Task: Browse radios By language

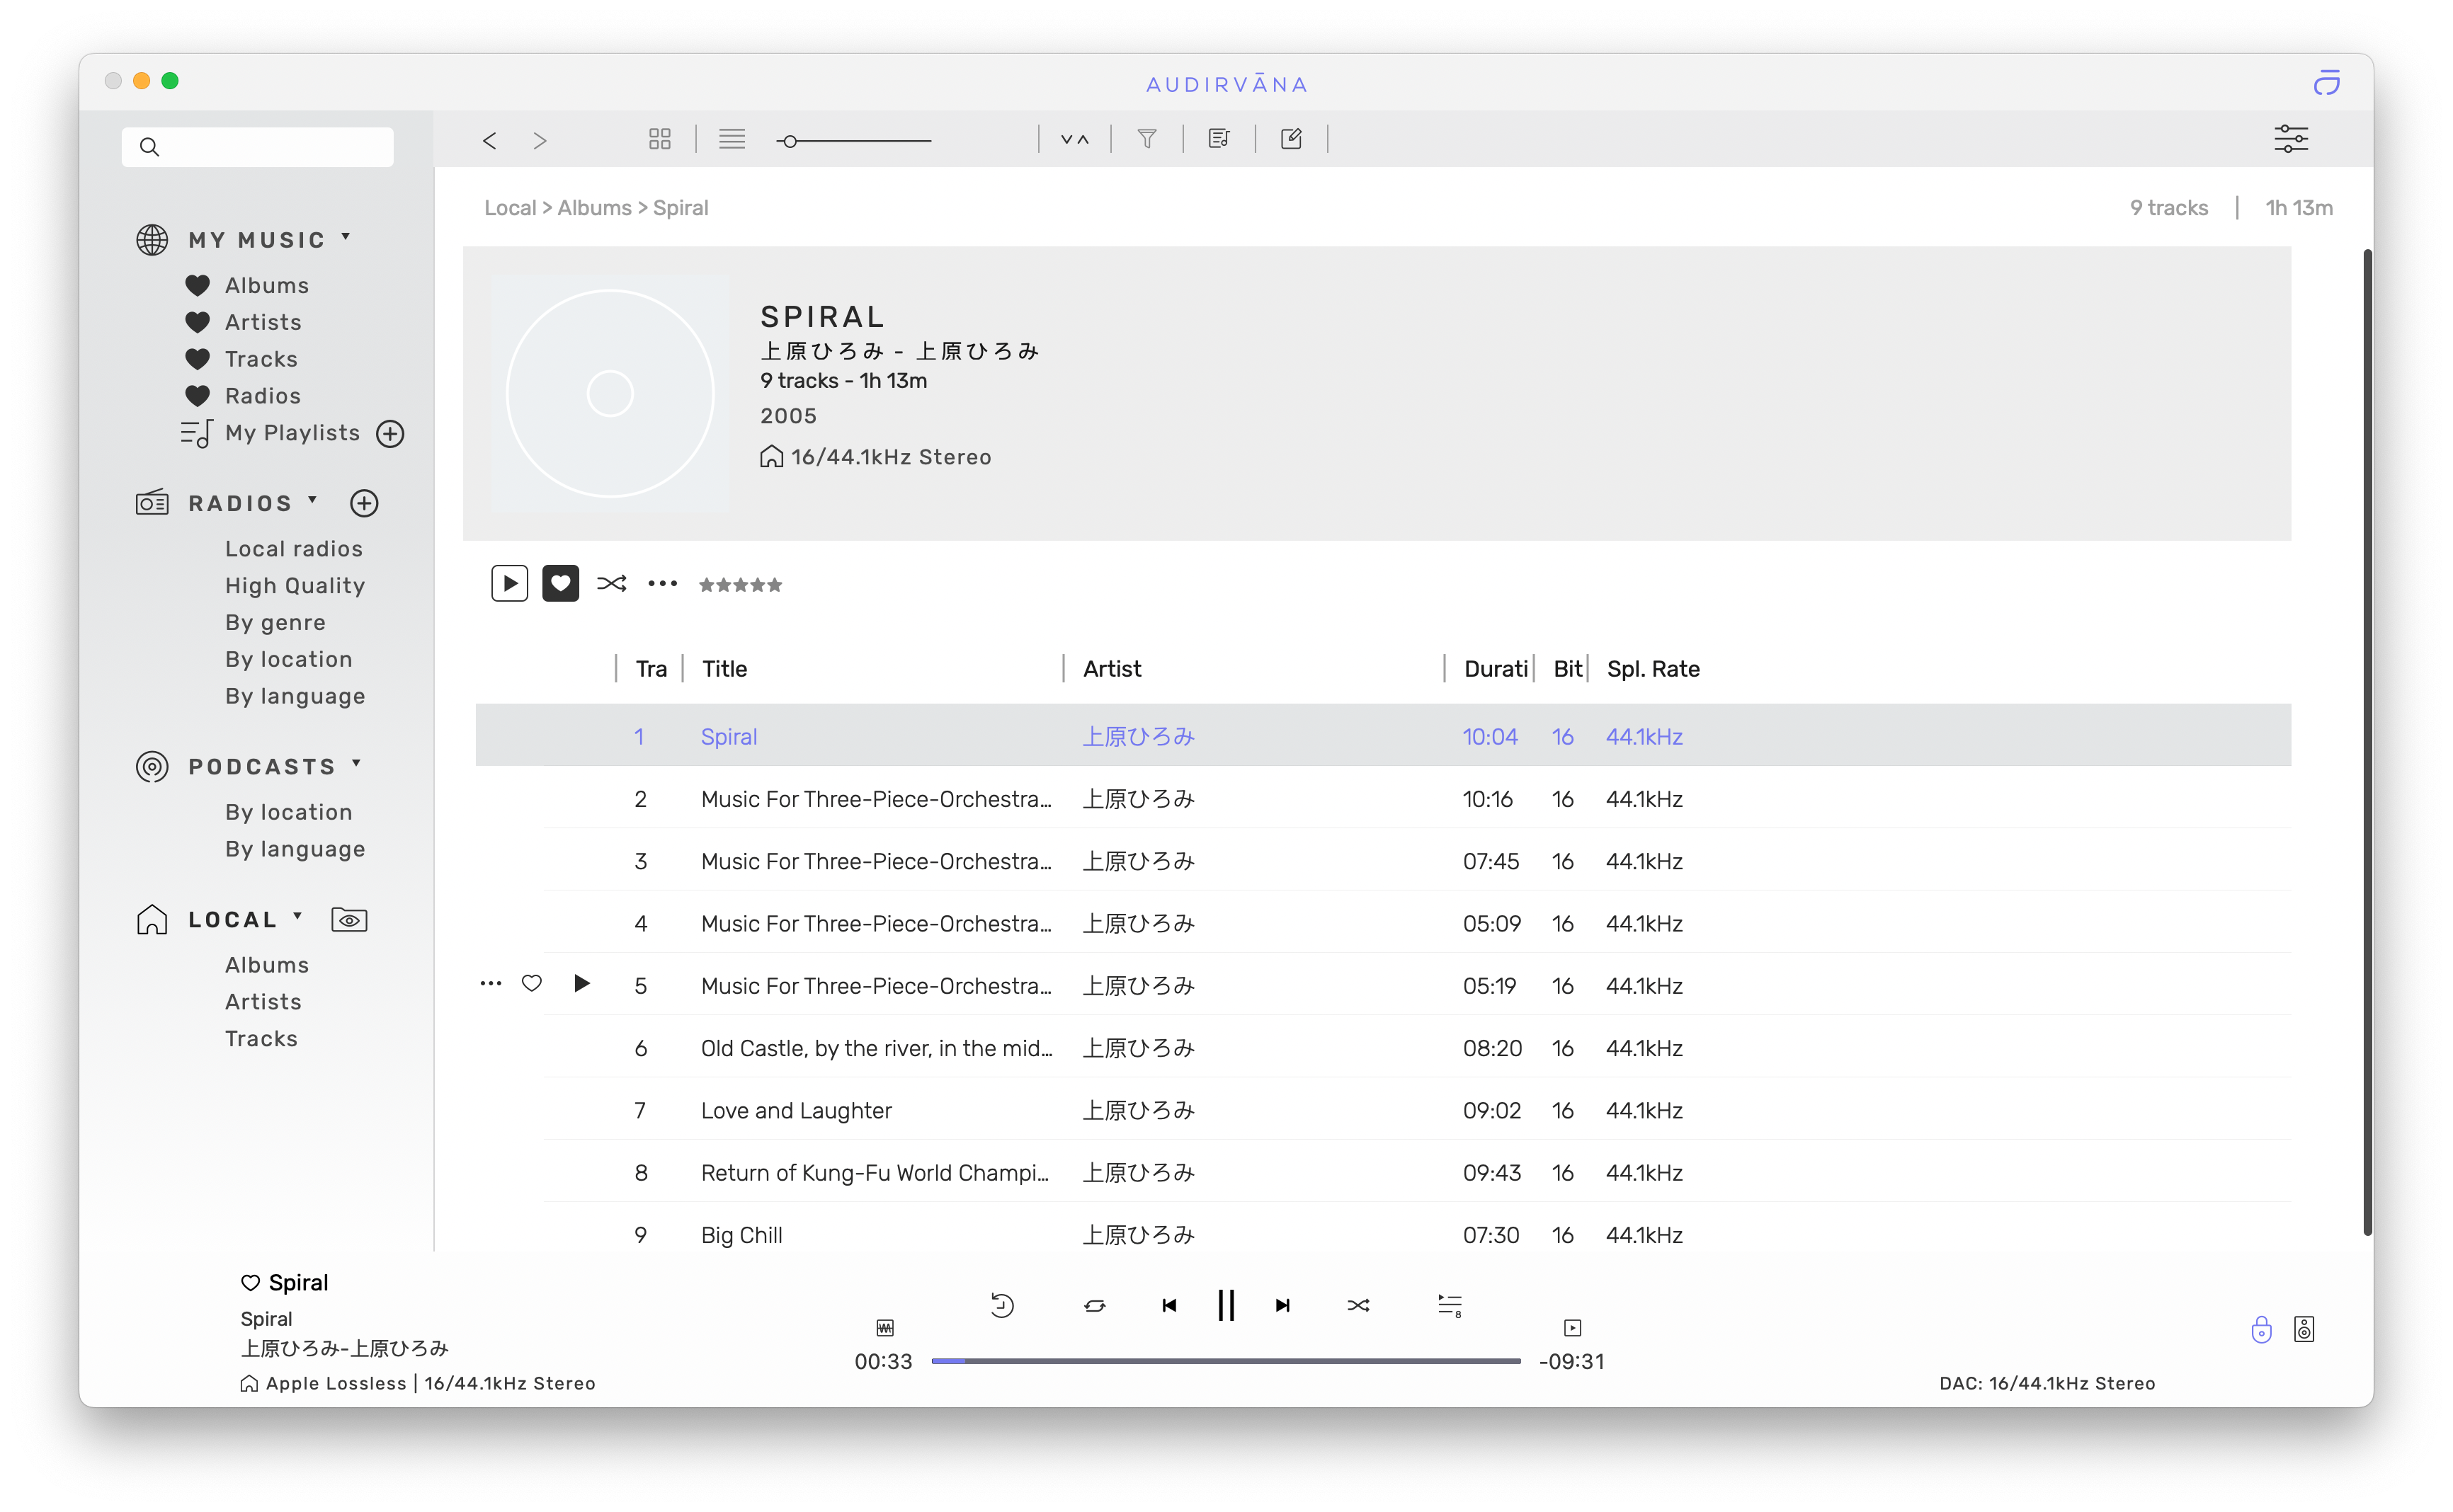Action: [294, 696]
